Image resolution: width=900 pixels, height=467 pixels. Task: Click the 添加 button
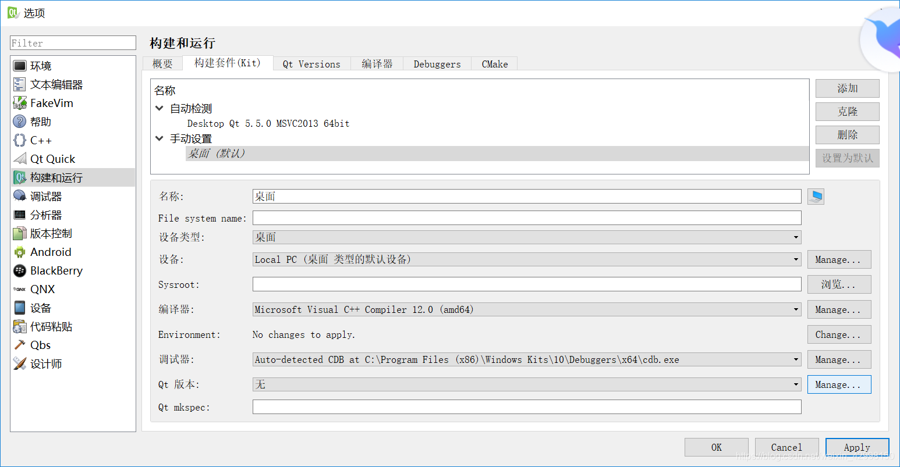point(847,88)
